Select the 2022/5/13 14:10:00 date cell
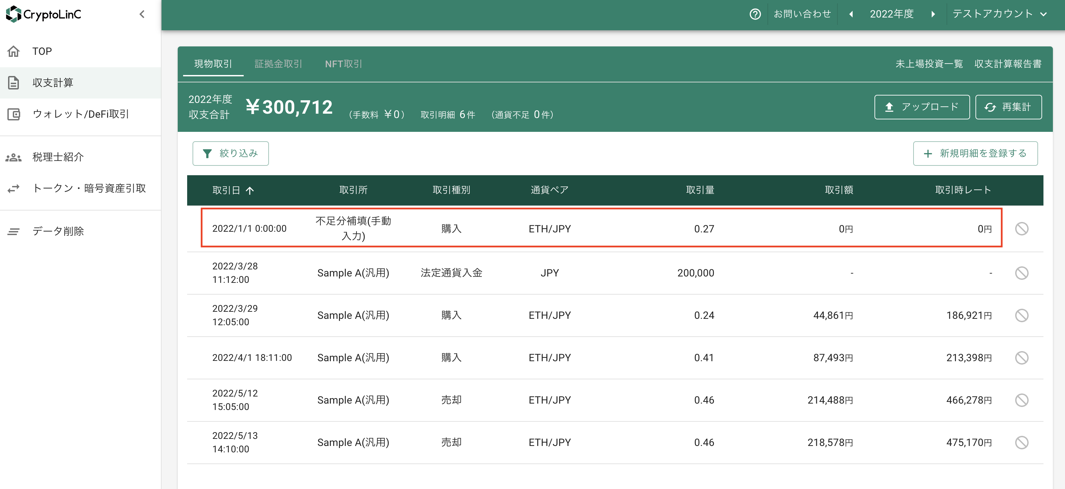 pos(235,442)
